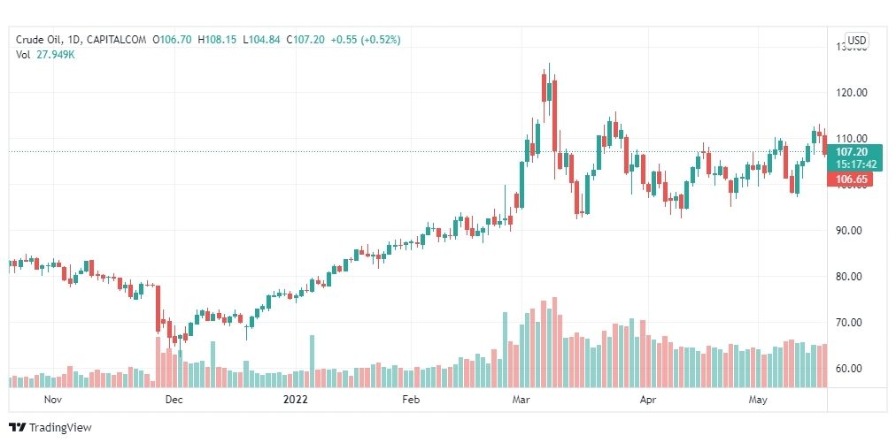Image resolution: width=896 pixels, height=443 pixels.
Task: Click the red 106.65 price label
Action: click(850, 179)
